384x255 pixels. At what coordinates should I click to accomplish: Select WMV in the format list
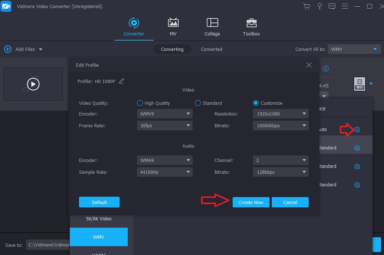[x=98, y=237]
